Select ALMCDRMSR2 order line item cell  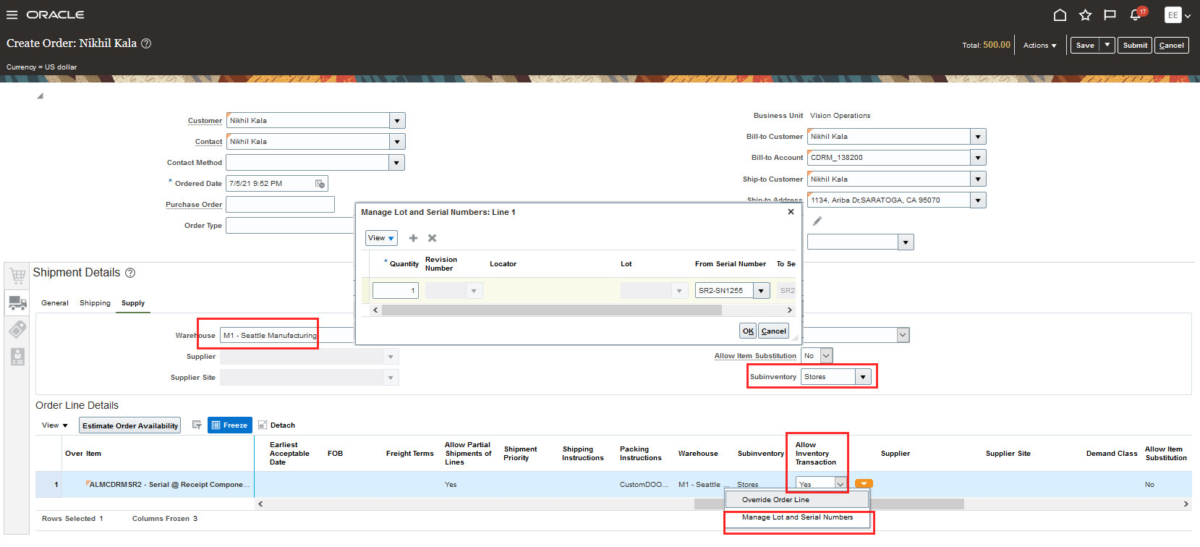(x=169, y=485)
